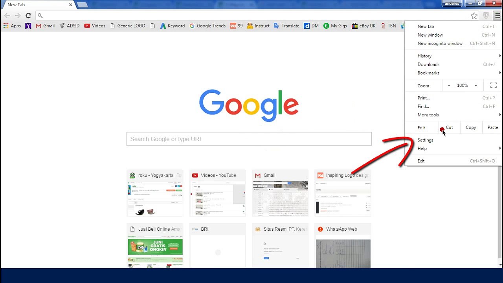Click the Google logo
The width and height of the screenshot is (503, 283).
(249, 105)
